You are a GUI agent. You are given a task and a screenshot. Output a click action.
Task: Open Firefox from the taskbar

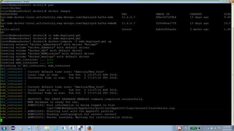coord(90,128)
